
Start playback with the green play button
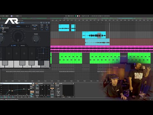click(x=76, y=16)
